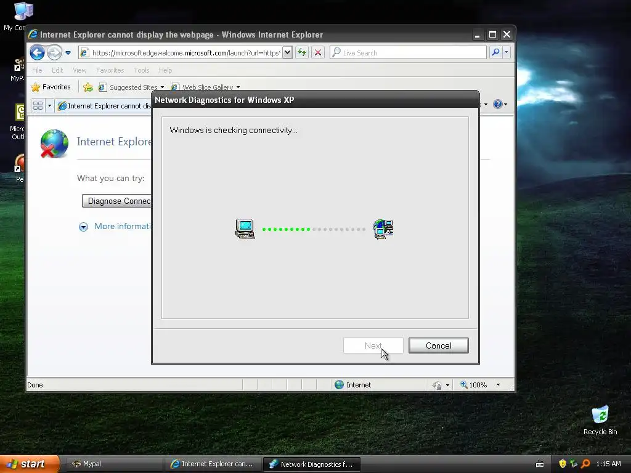The image size is (631, 473).
Task: Click the Stop loading X icon
Action: click(x=318, y=52)
